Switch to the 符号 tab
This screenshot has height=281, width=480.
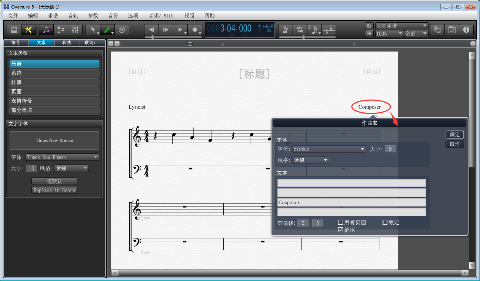tap(16, 43)
